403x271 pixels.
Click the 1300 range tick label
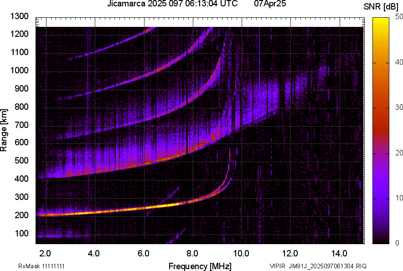click(19, 16)
